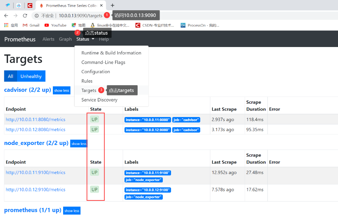Image resolution: width=338 pixels, height=216 pixels.
Task: Open prometheus (1/1 up) heading link
Action: click(33, 210)
